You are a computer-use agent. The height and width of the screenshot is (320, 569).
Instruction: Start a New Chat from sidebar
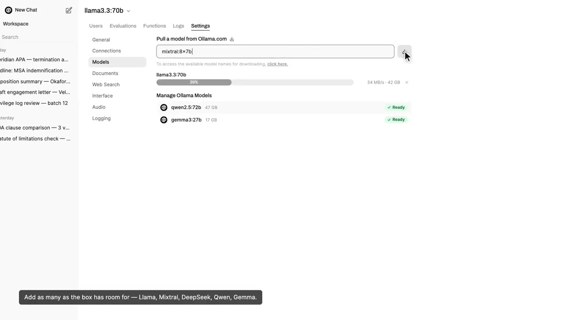26,10
